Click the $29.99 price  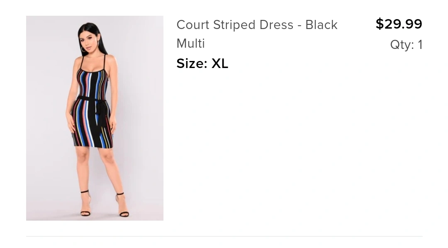[x=399, y=24]
